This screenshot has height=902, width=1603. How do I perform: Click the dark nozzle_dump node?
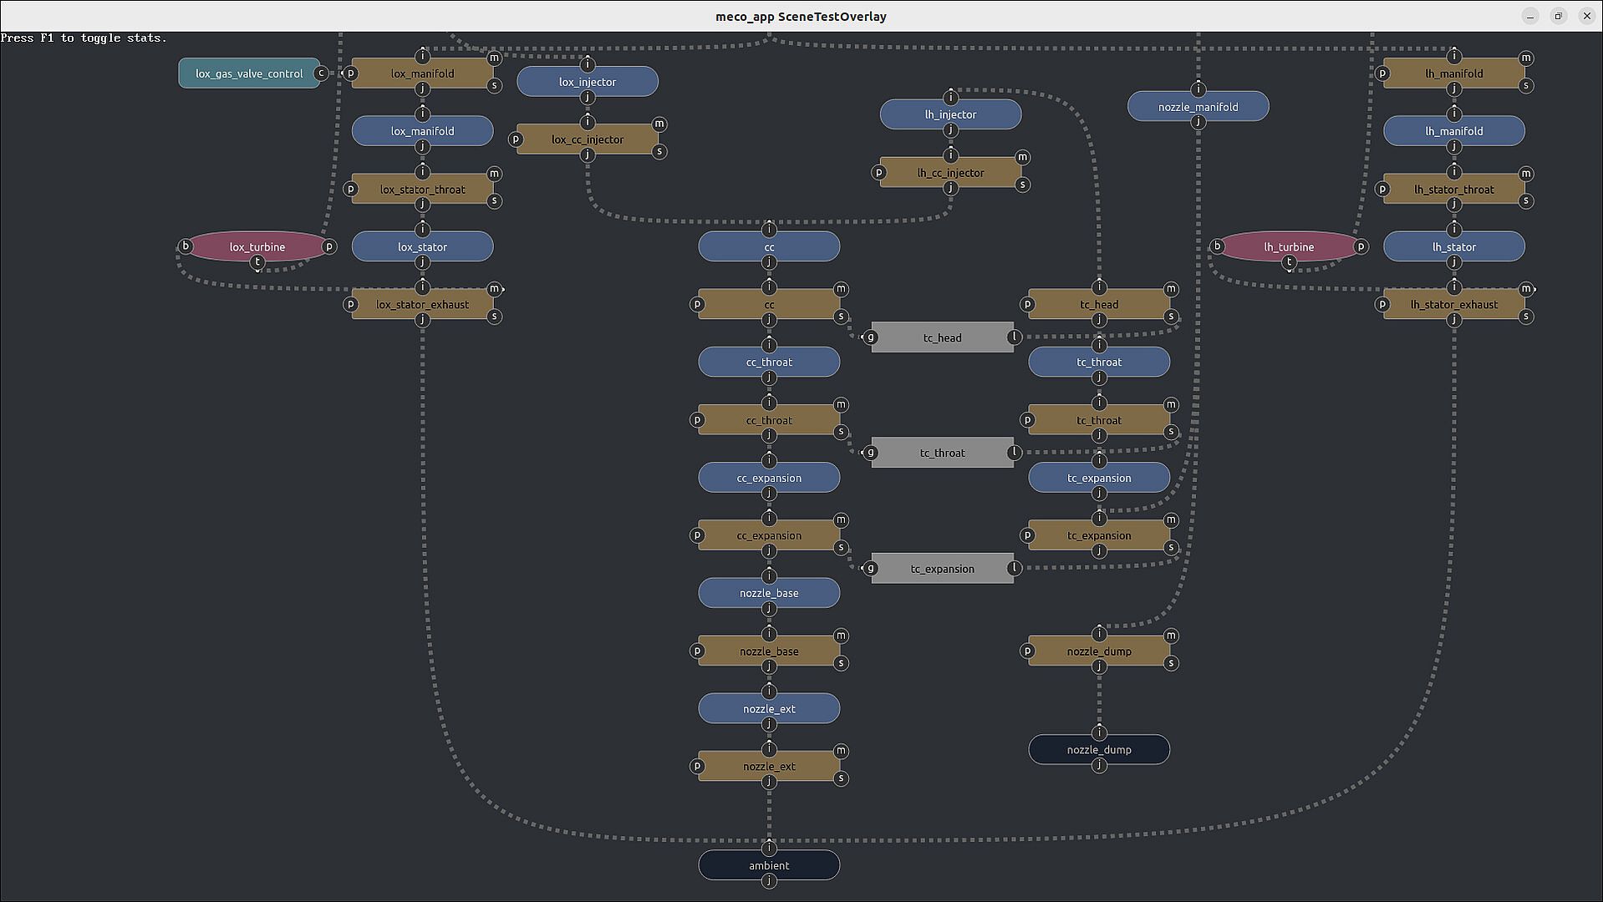tap(1099, 750)
